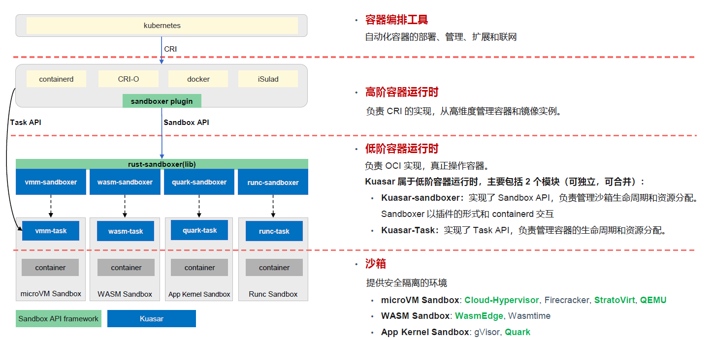The image size is (713, 340).
Task: Click the 容器编排工具 heading
Action: (x=396, y=20)
